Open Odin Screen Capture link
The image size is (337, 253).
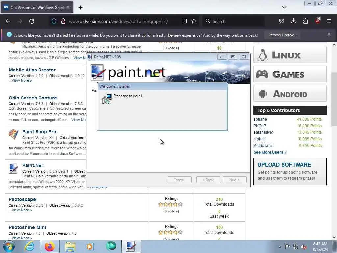coord(33,98)
